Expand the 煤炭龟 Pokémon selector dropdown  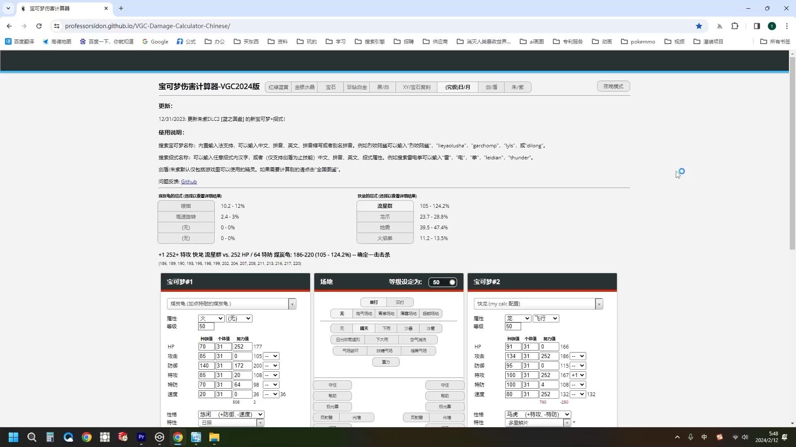(x=292, y=304)
